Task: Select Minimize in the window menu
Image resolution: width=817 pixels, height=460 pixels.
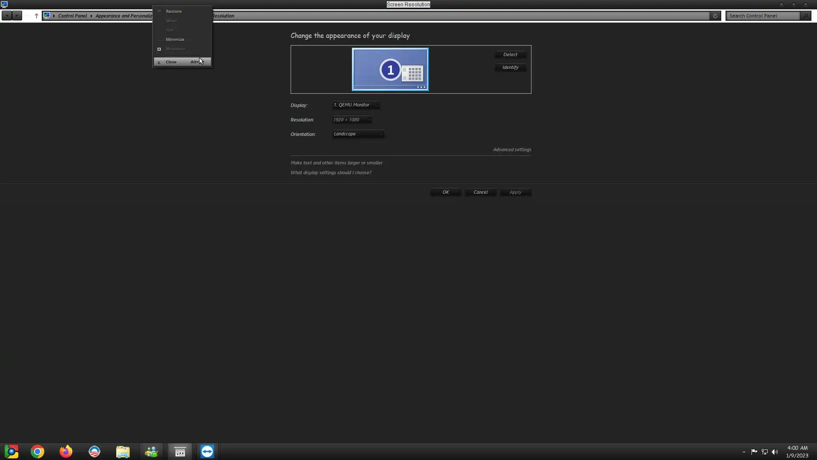Action: tap(175, 39)
